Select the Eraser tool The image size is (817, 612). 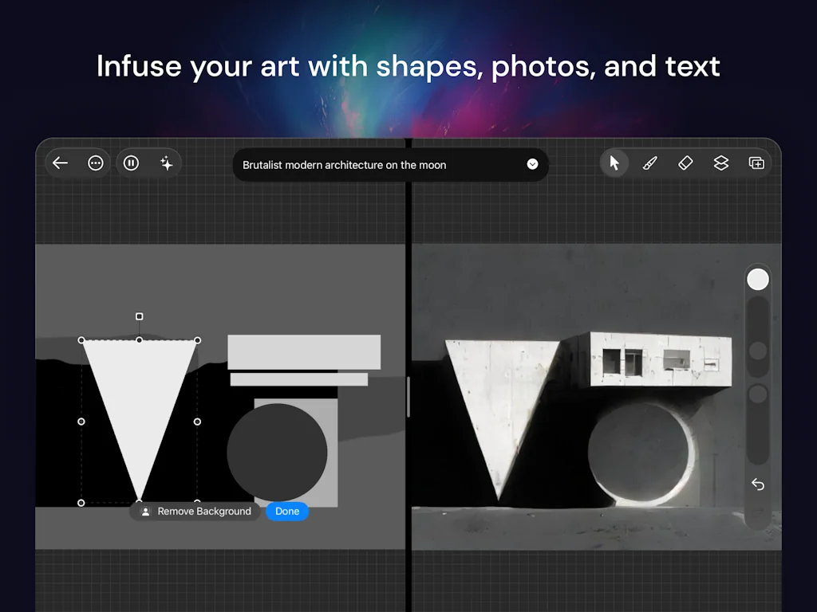[685, 163]
